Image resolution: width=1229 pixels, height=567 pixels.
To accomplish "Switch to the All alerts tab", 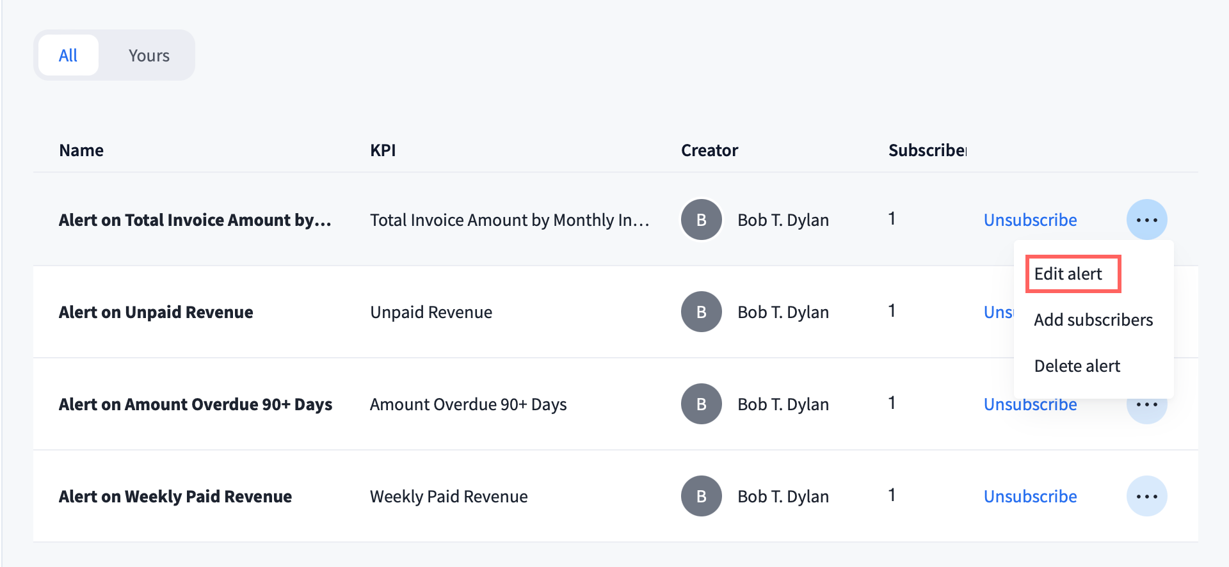I will tap(68, 56).
